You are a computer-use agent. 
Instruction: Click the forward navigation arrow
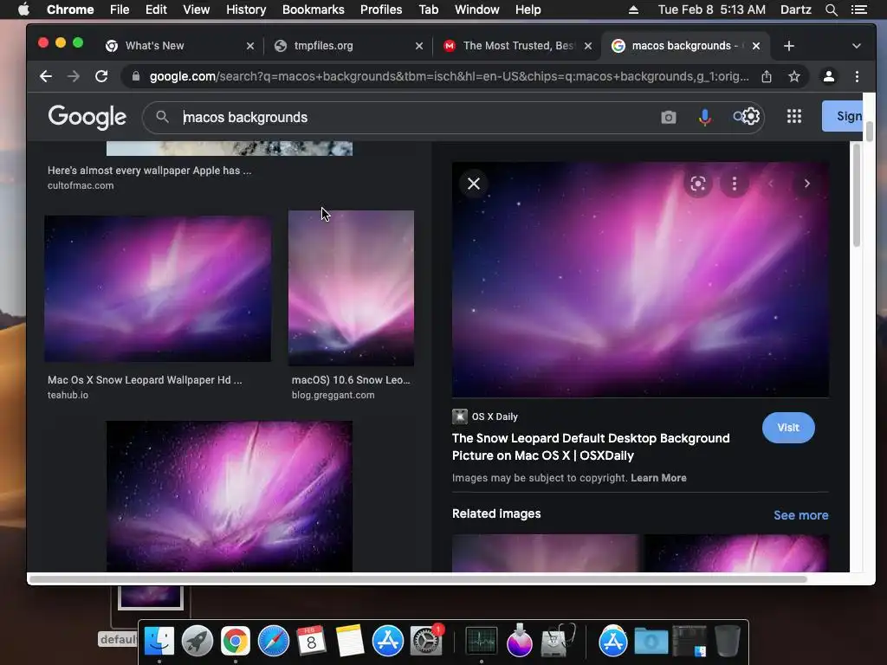point(74,76)
